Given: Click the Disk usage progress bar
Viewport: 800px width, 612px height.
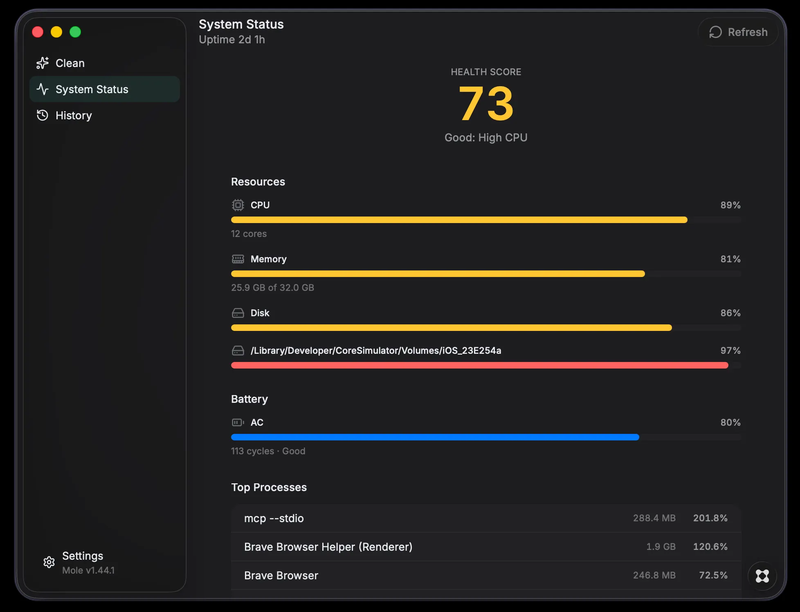Looking at the screenshot, I should [x=486, y=328].
